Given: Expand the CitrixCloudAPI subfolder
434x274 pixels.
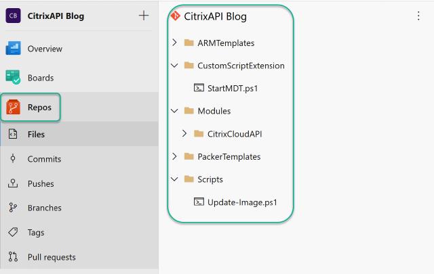Looking at the screenshot, I should (184, 133).
